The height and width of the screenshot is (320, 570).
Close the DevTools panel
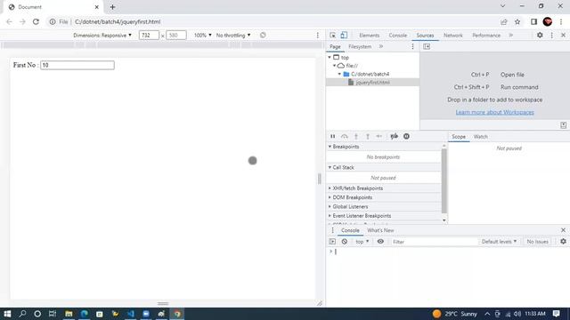click(563, 36)
